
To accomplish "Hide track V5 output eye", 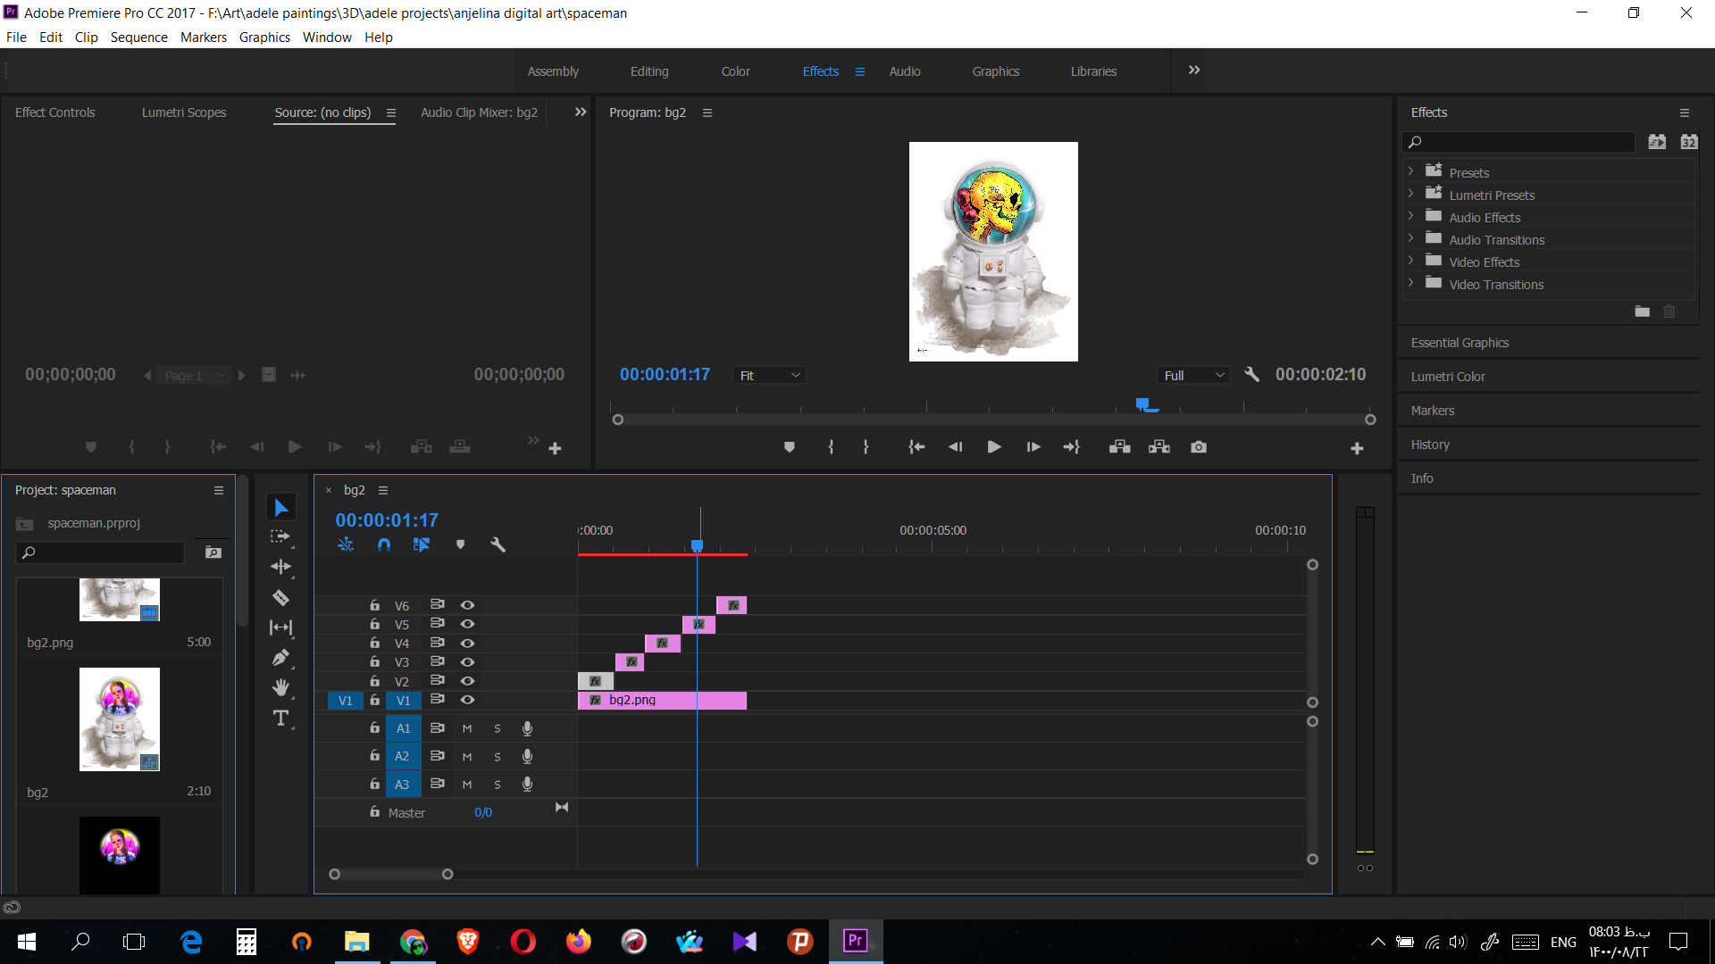I will 467,624.
